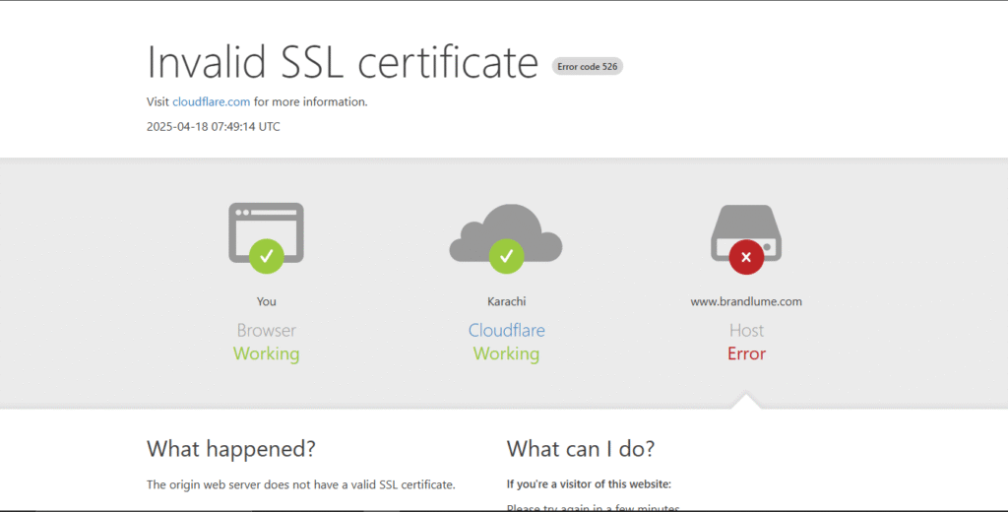The image size is (1008, 512).
Task: Click the white triangle pointer below Host Error
Action: [x=746, y=401]
